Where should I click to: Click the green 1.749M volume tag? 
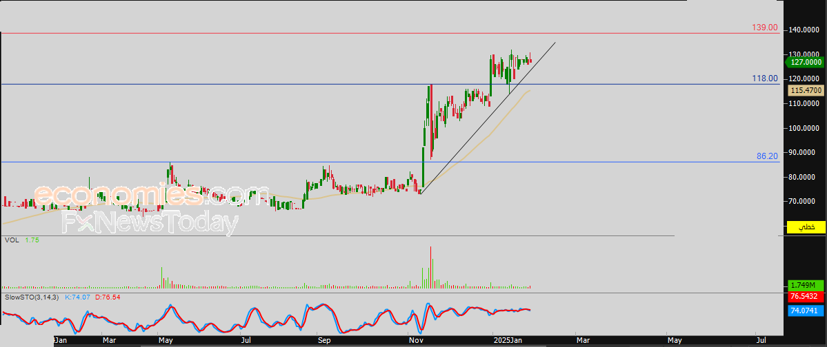805,285
